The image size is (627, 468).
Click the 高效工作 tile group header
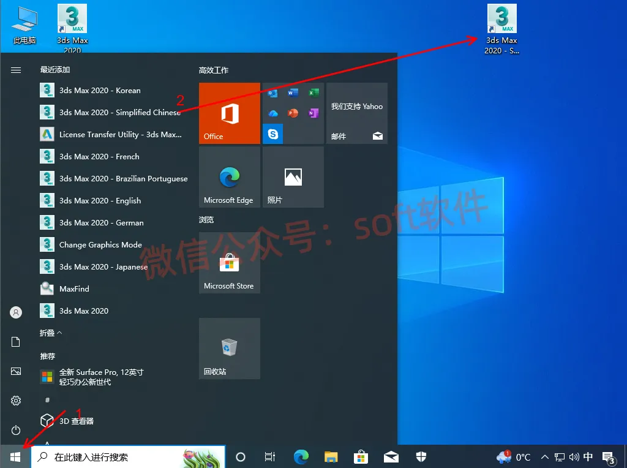click(214, 70)
